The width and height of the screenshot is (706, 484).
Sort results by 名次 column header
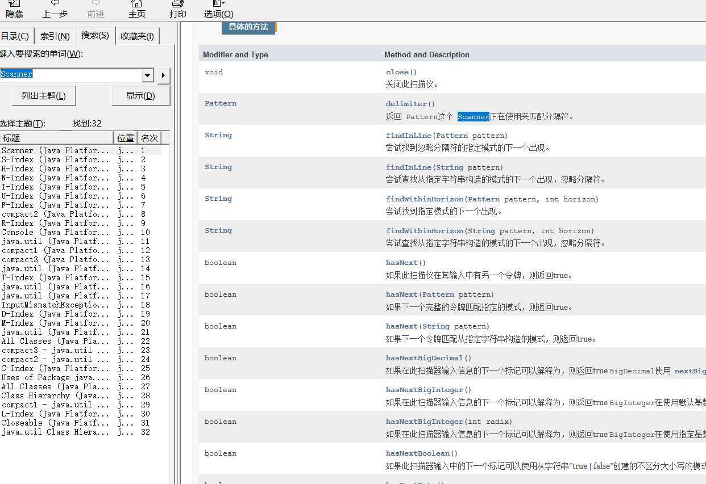(x=149, y=138)
